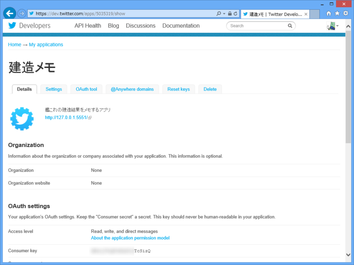Screen dimensions: 354x265
Task: Click the Consumer key value text
Action: [120, 251]
